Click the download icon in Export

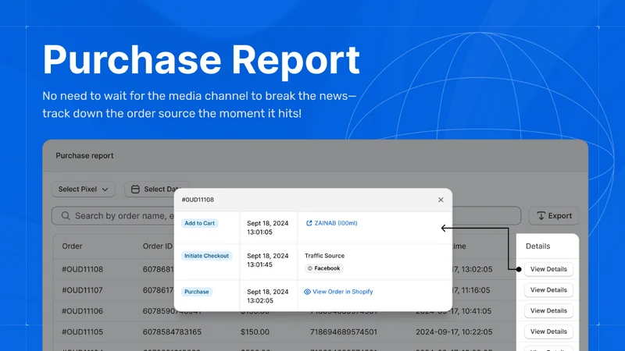[541, 216]
